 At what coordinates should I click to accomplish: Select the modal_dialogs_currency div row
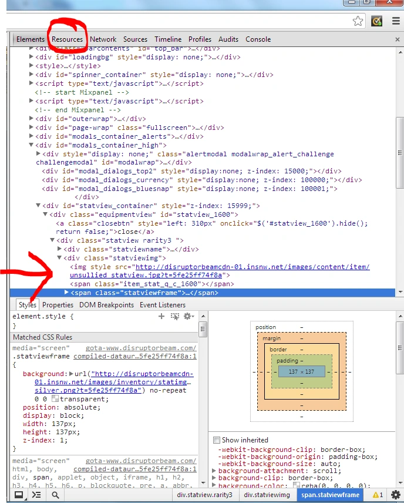tap(202, 180)
